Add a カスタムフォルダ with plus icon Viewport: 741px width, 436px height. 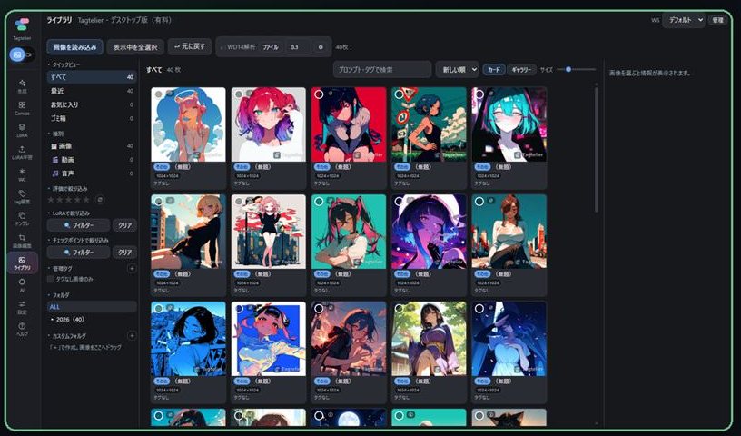click(x=132, y=335)
